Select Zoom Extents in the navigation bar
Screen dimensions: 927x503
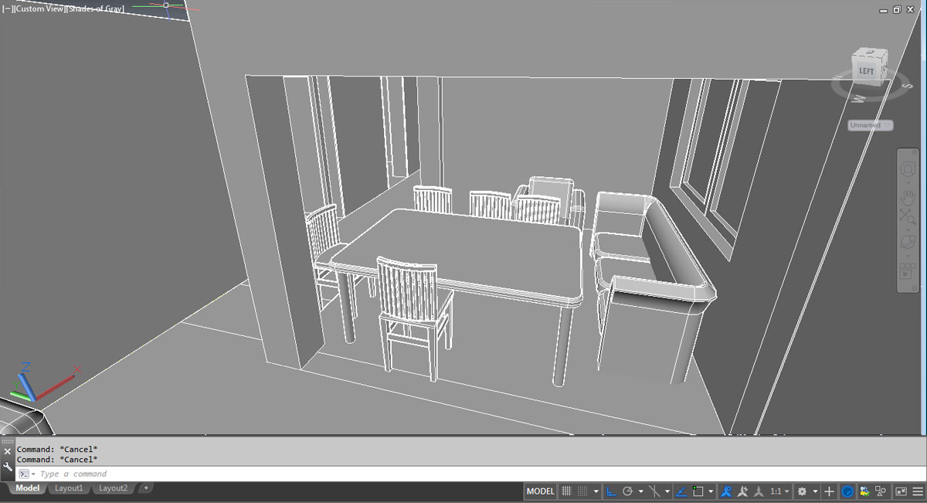(908, 218)
